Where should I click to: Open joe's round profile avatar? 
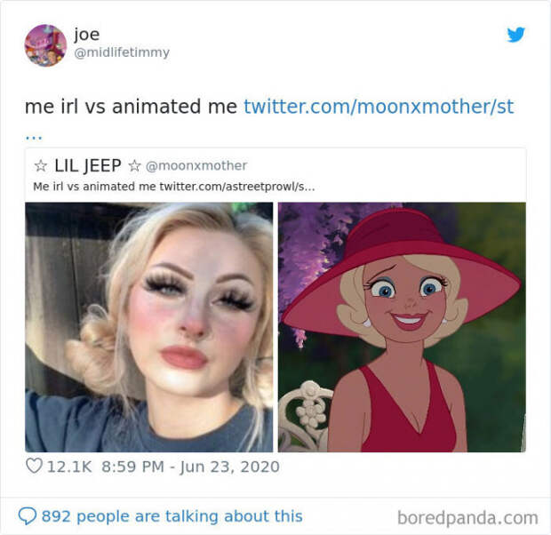pos(45,45)
